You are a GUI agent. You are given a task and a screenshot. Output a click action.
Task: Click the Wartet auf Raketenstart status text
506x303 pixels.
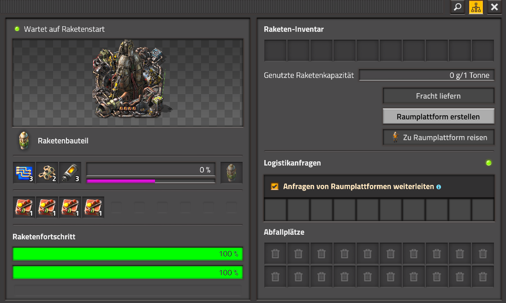[64, 29]
